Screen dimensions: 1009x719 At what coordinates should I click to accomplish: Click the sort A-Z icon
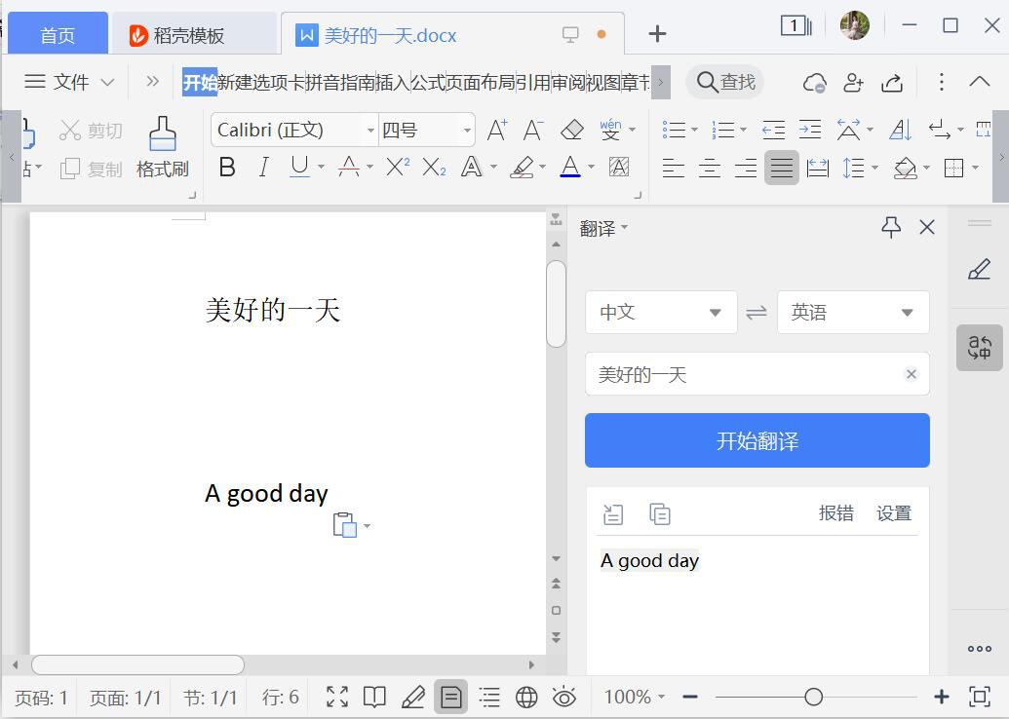tap(900, 130)
